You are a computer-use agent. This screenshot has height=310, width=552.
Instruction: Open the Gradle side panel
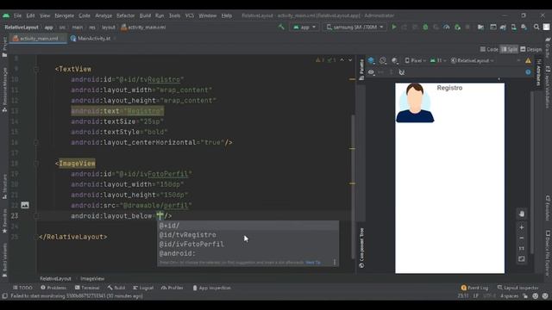548,47
